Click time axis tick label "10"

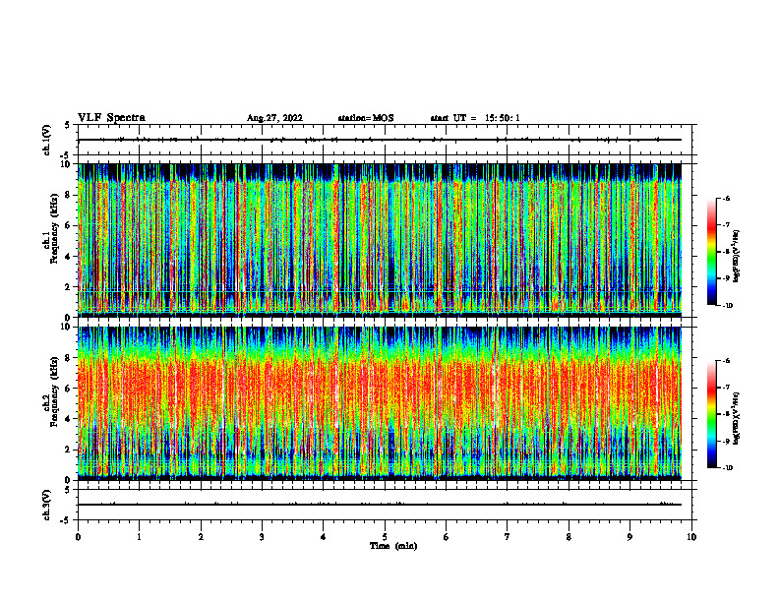[x=691, y=537]
